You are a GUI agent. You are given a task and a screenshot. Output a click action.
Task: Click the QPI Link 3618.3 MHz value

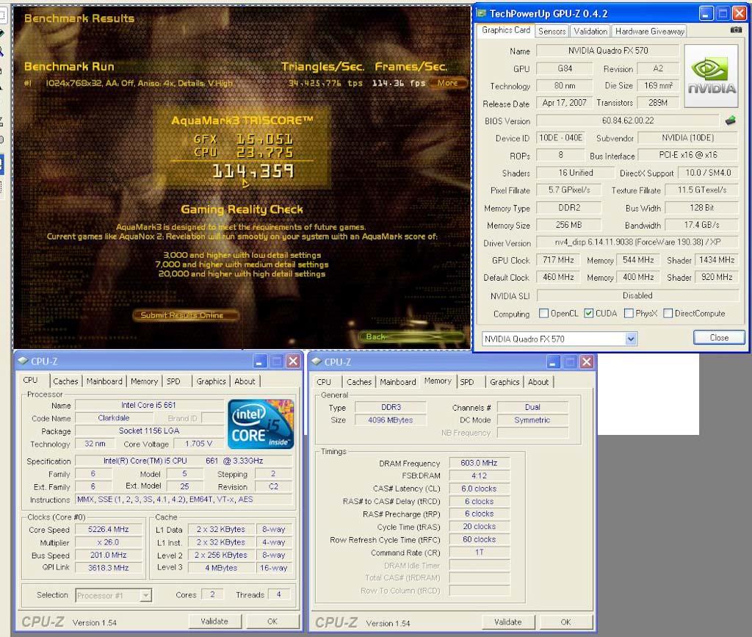point(109,568)
